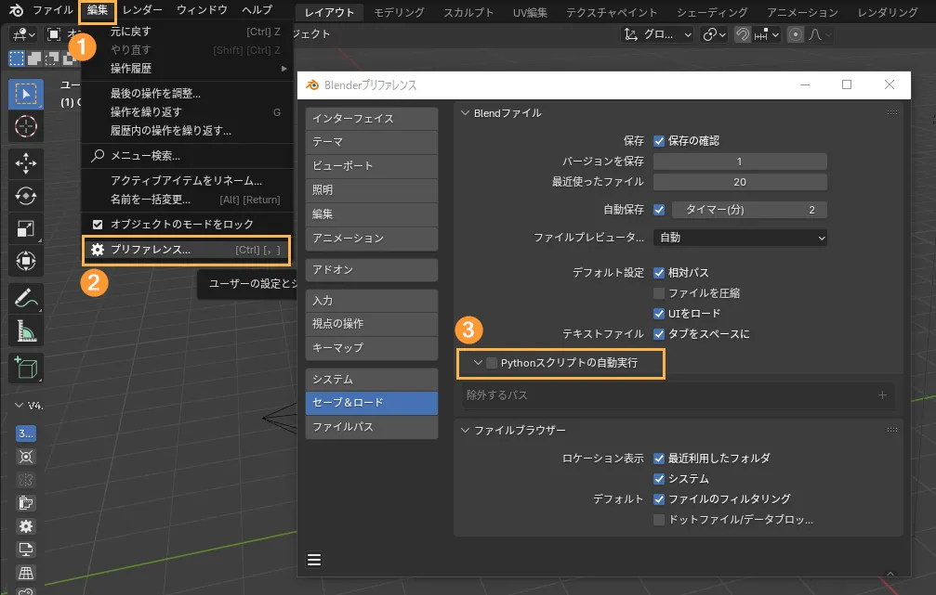Collapse the file browser section

pyautogui.click(x=466, y=431)
